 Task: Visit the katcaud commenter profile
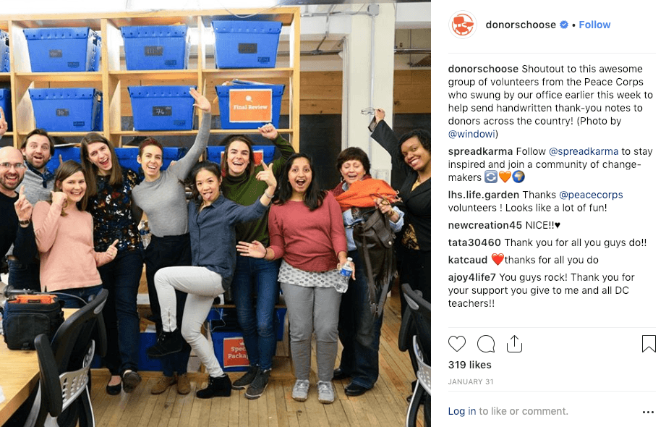pos(468,260)
